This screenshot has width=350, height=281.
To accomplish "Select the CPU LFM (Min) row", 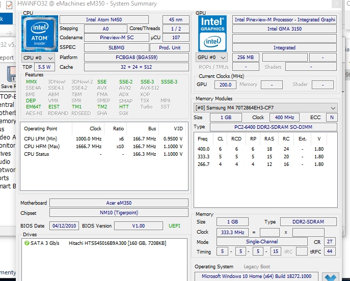I will 104,138.
